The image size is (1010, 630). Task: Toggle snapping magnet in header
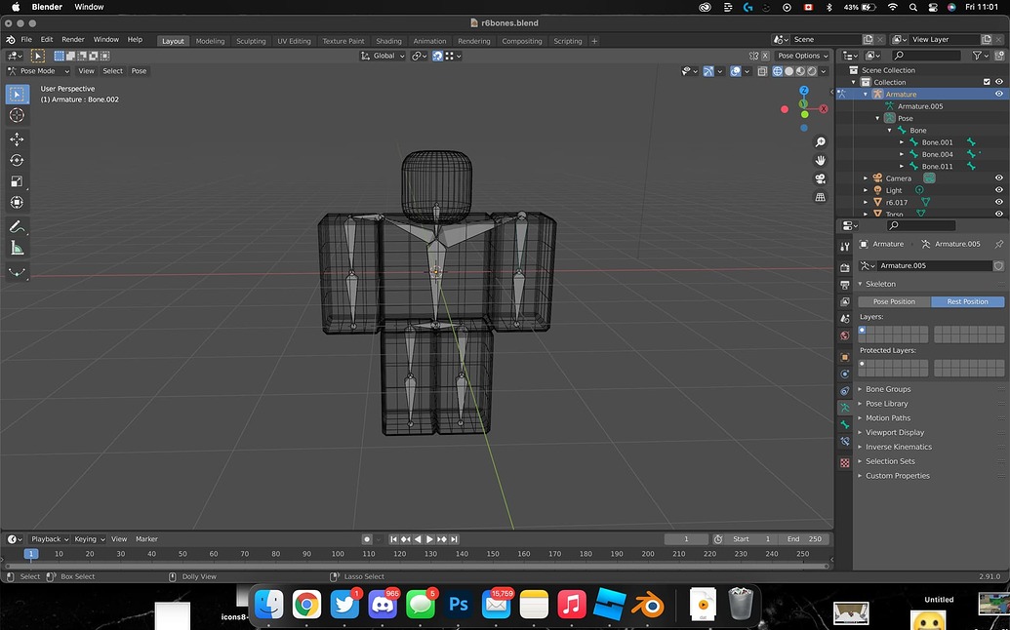pyautogui.click(x=437, y=56)
